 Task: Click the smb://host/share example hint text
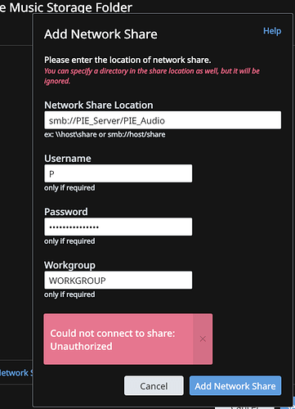pos(105,134)
